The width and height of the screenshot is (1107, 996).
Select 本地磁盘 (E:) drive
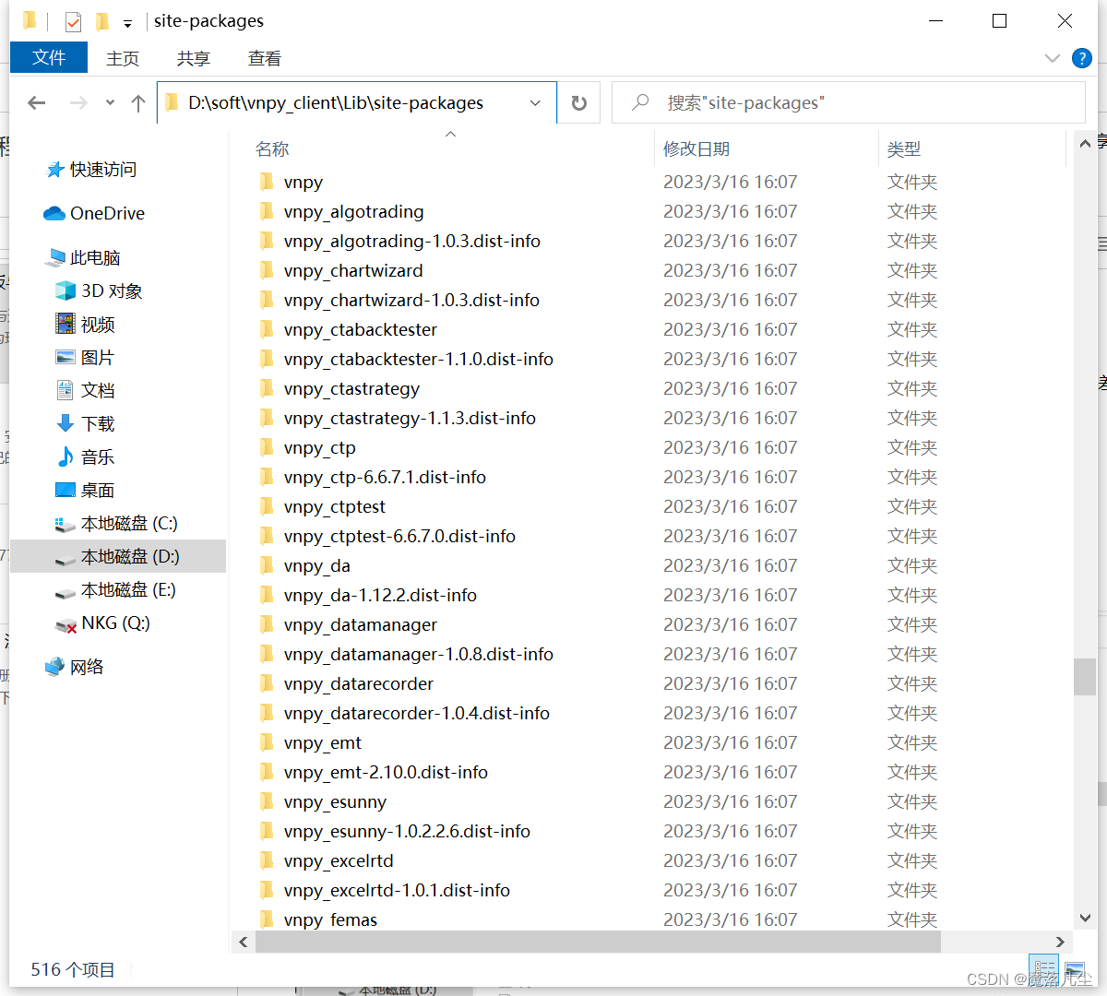pos(128,590)
